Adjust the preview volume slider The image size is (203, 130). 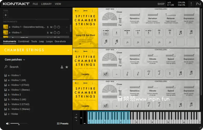[19, 124]
